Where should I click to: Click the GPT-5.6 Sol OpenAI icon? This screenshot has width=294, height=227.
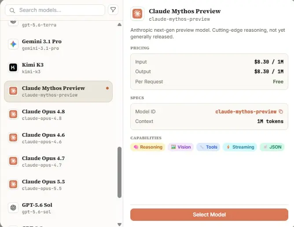[13, 208]
